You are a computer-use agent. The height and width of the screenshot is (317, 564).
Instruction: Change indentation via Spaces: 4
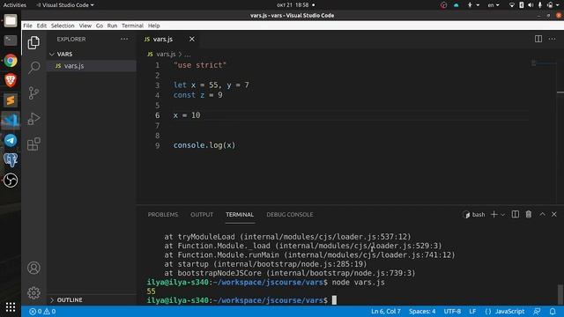422,311
